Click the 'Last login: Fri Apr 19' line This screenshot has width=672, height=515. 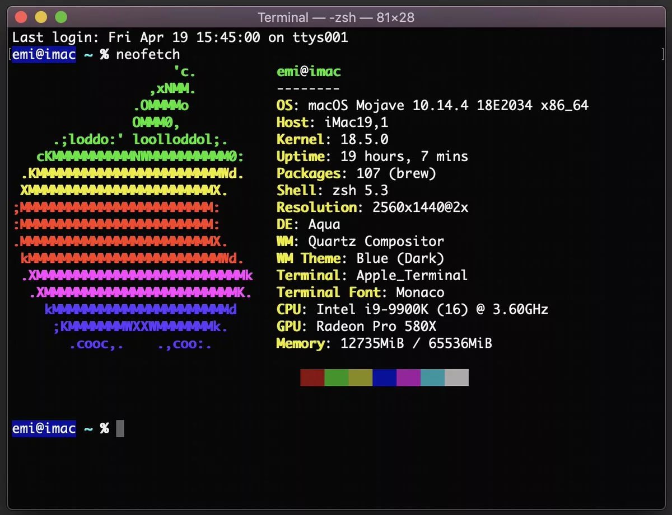tap(180, 37)
